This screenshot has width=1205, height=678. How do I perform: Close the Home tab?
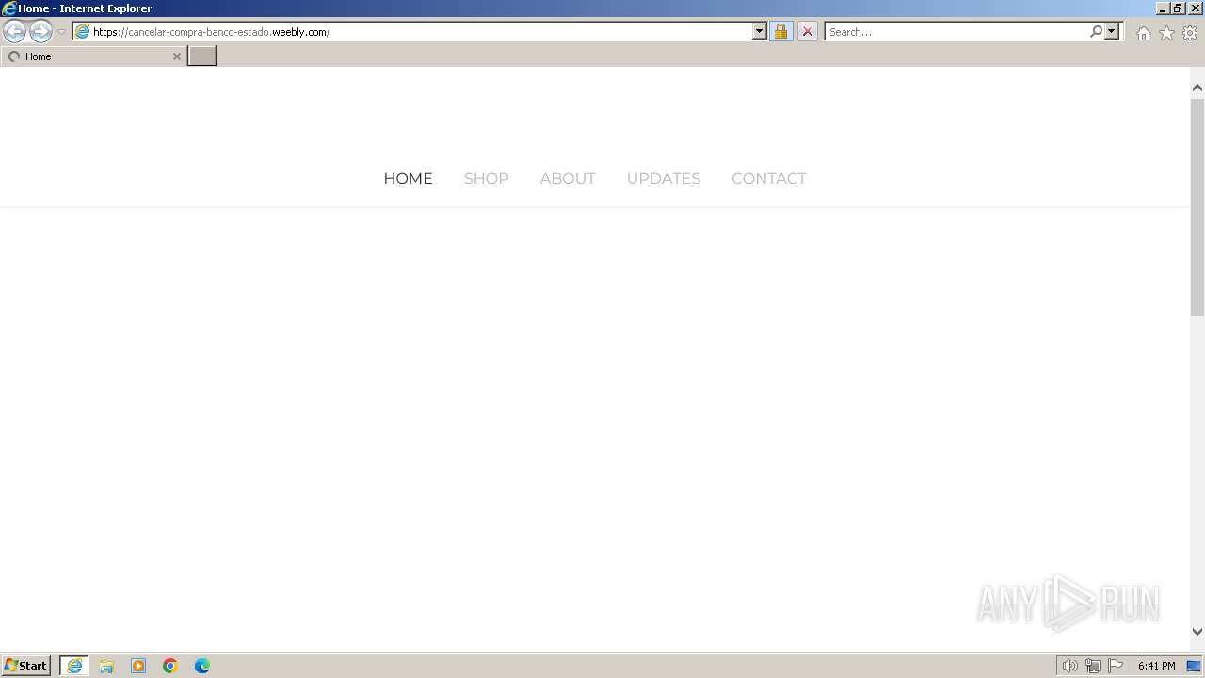(176, 56)
